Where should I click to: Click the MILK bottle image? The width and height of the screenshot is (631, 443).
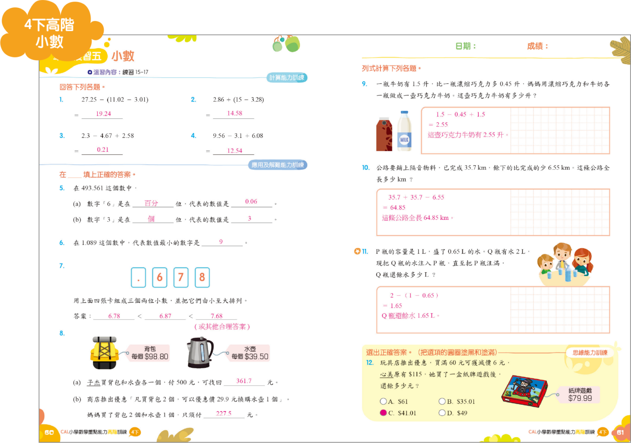click(404, 131)
